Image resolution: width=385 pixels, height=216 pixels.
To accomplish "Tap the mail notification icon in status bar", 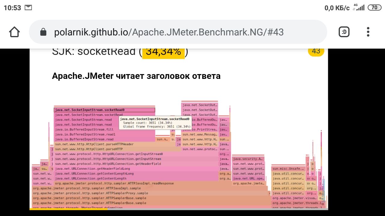I will coord(28,7).
